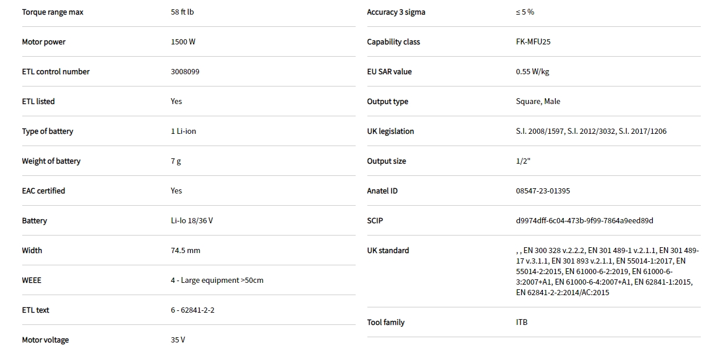This screenshot has height=353, width=716.
Task: Click the Capability class value FK-MFU25
Action: coord(533,42)
